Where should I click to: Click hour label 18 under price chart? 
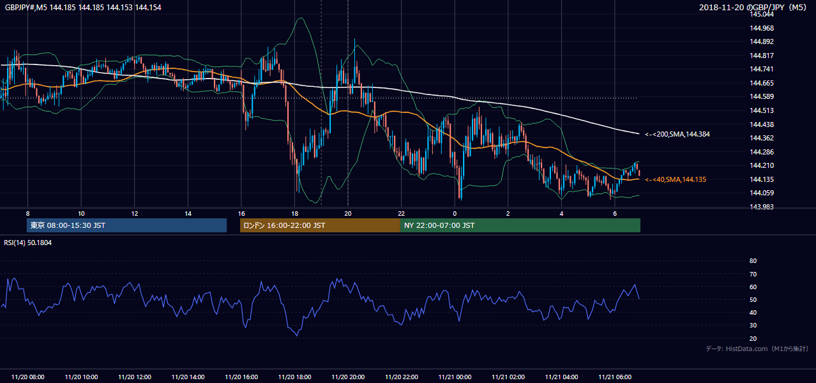[x=294, y=213]
